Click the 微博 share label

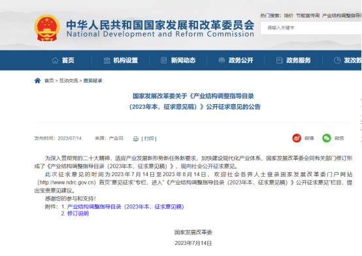(x=309, y=138)
